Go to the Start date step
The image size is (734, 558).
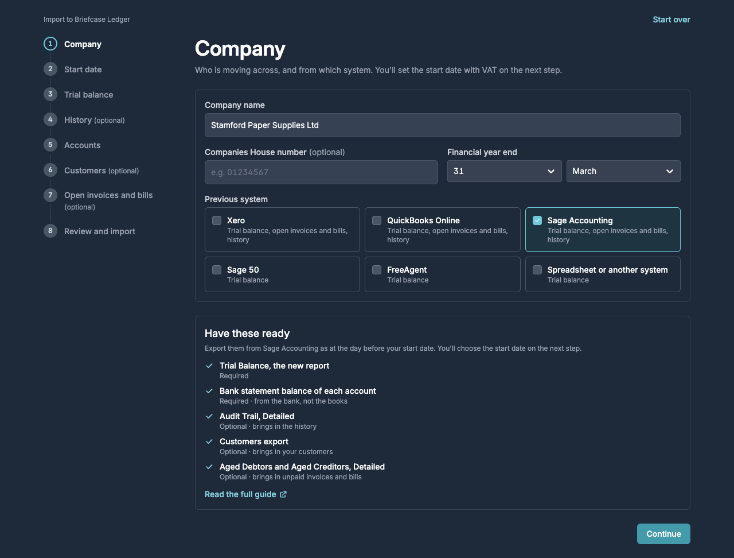[x=83, y=69]
